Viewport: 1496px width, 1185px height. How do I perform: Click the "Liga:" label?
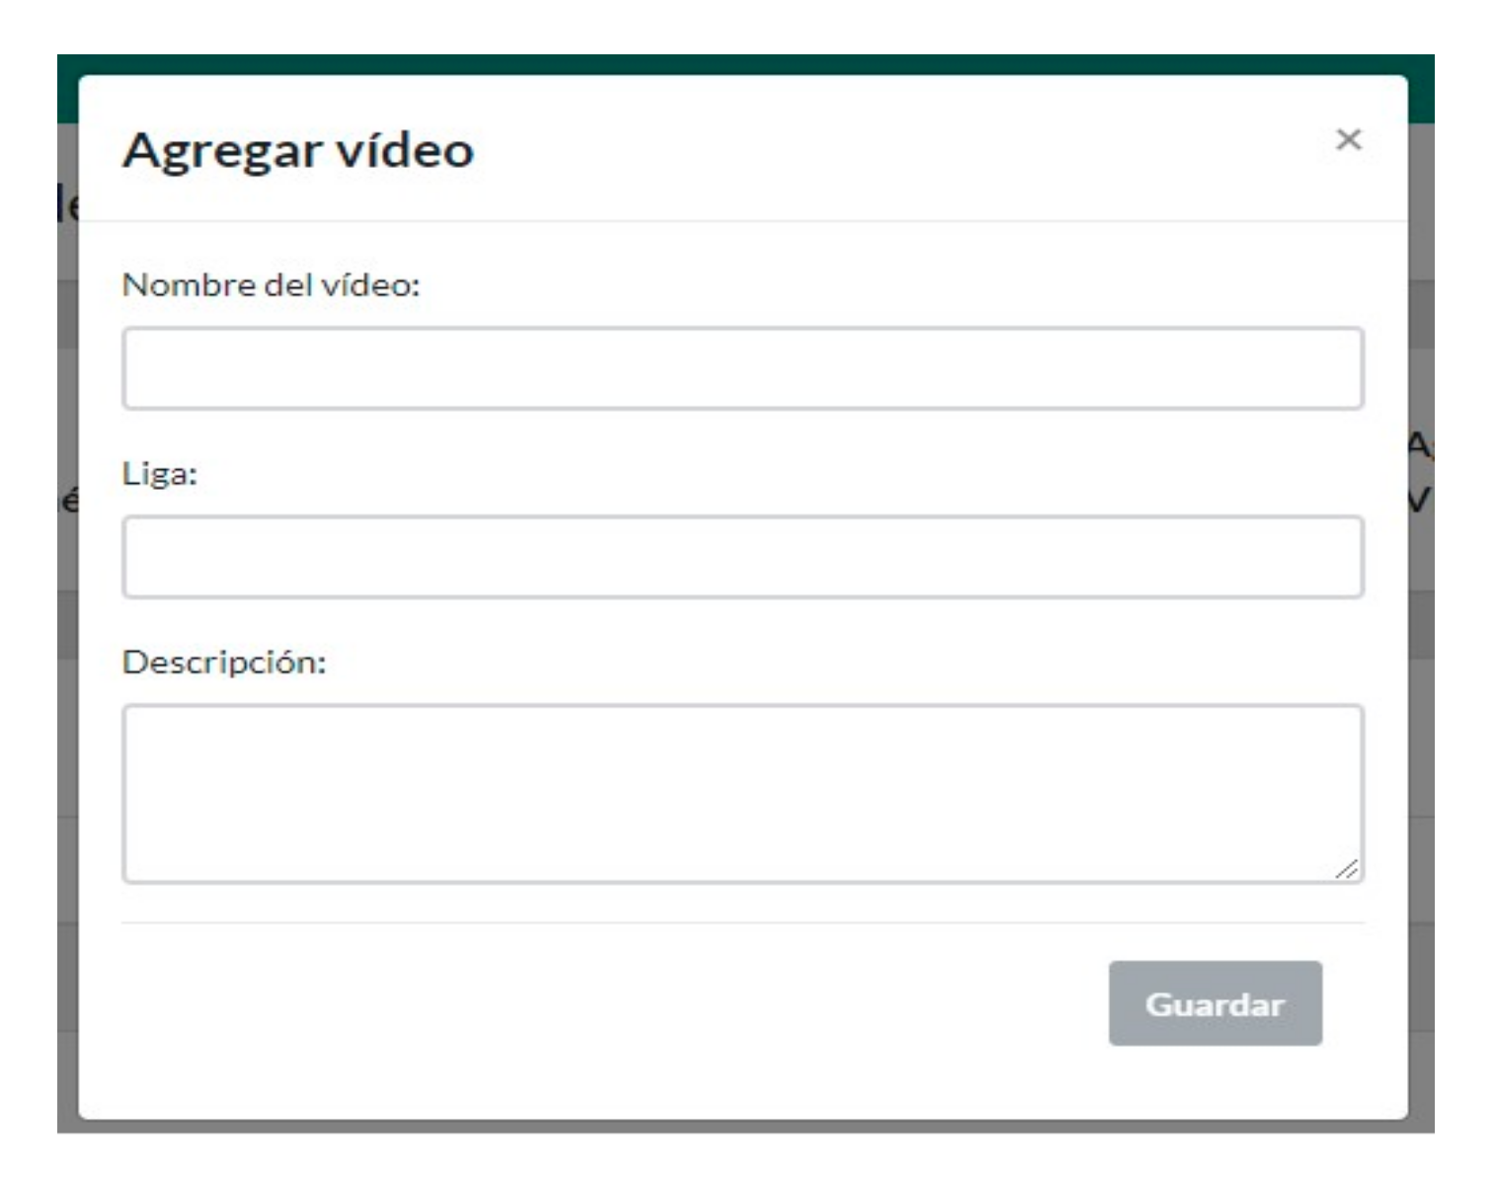coord(159,474)
